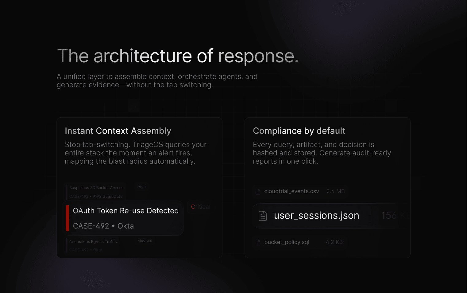Click the cloudtrial_events.csv file icon

(x=258, y=191)
